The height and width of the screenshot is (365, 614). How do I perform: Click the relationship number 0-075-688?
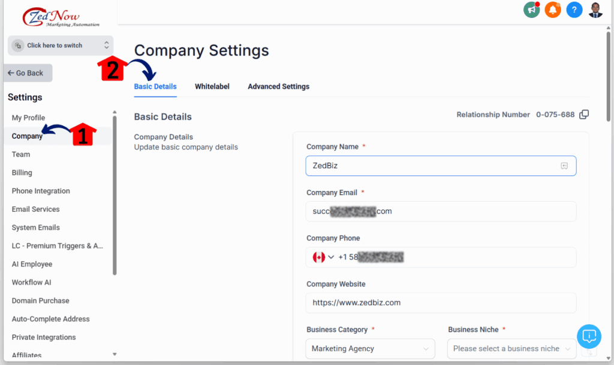coord(555,114)
